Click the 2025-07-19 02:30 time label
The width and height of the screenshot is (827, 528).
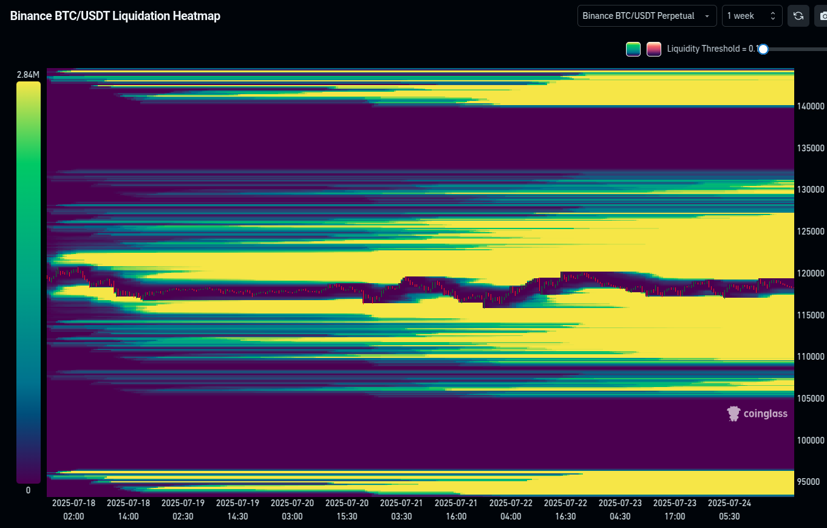(x=183, y=510)
